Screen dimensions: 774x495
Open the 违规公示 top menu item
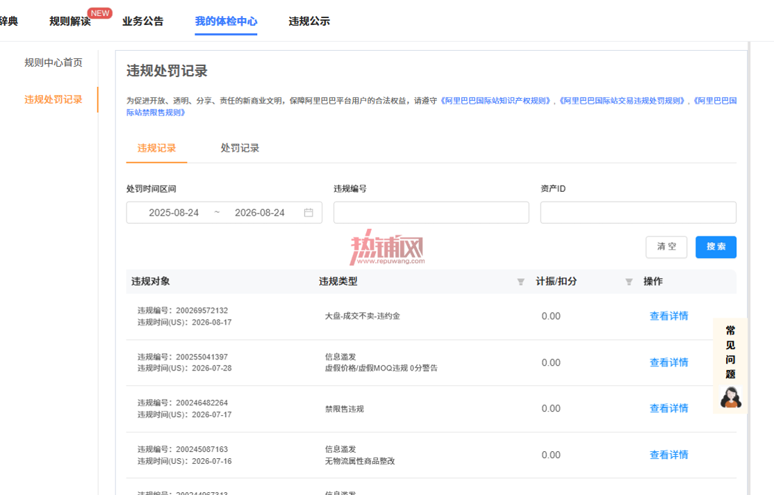[309, 22]
